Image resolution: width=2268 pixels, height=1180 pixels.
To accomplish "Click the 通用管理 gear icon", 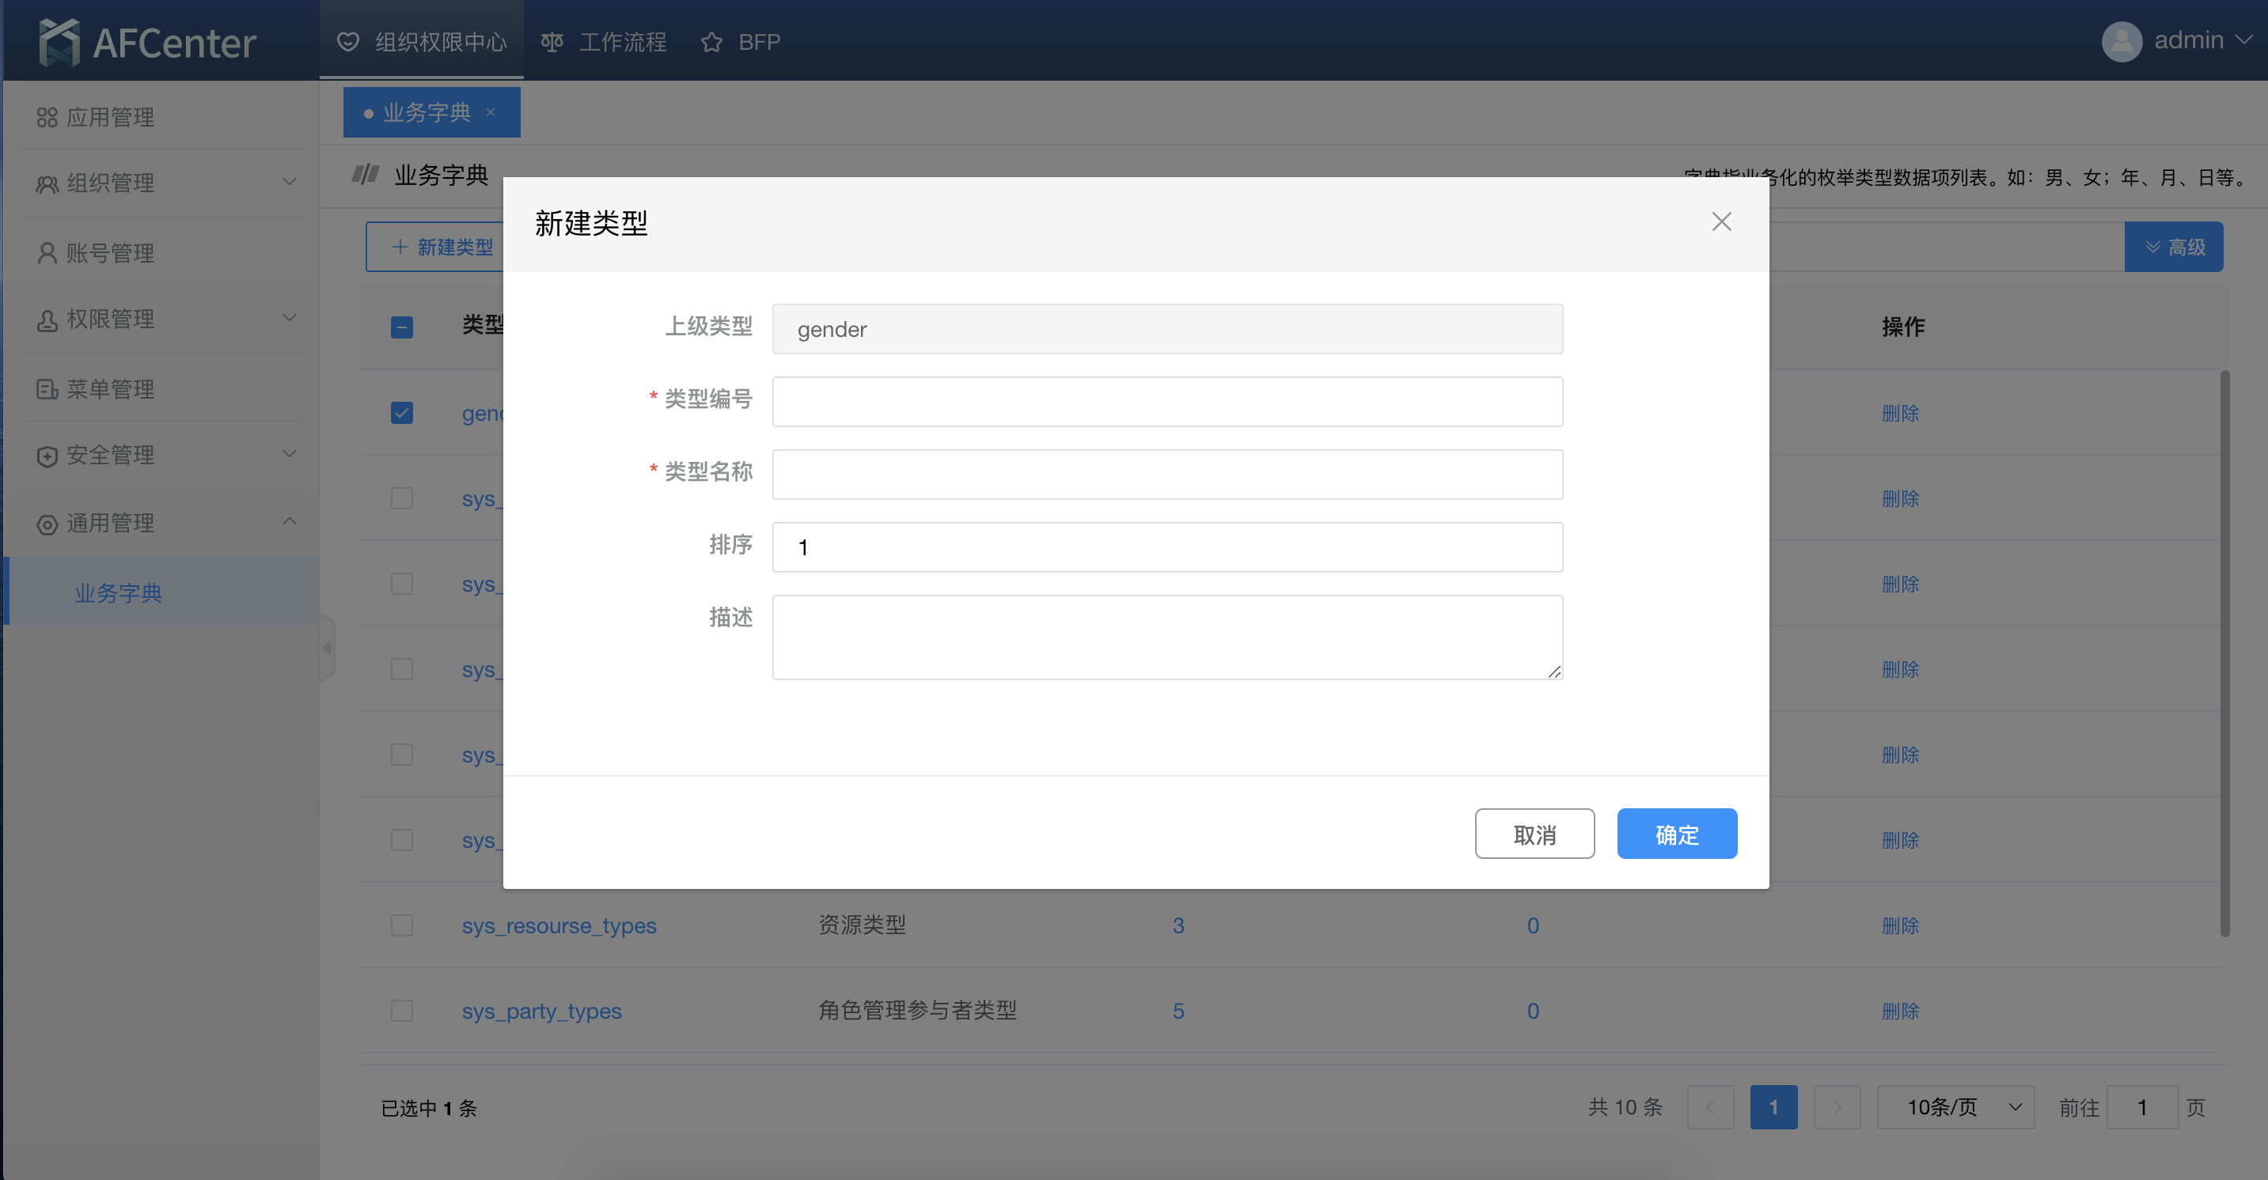I will click(47, 524).
